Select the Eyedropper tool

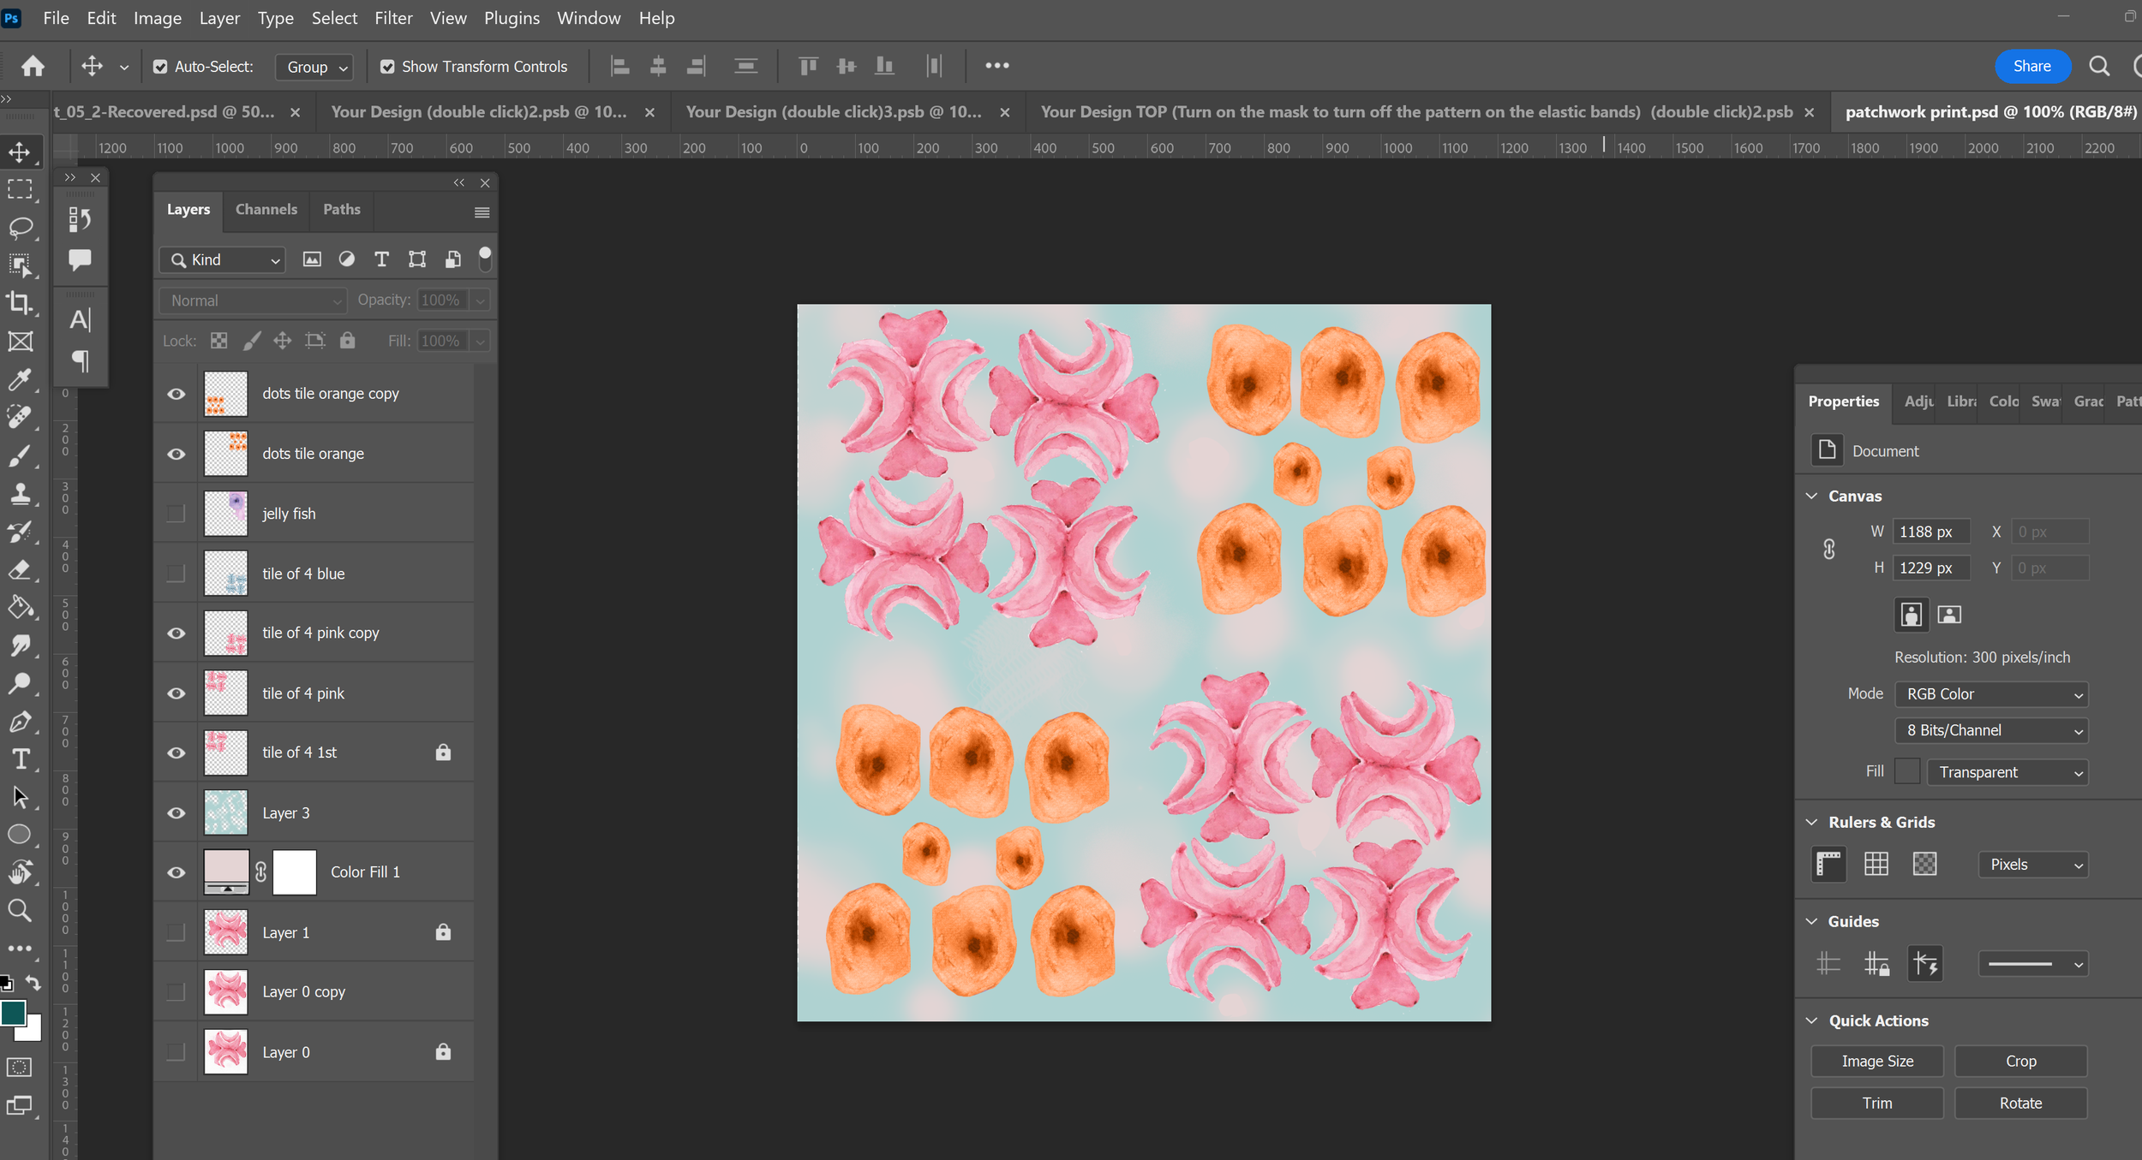pyautogui.click(x=20, y=378)
